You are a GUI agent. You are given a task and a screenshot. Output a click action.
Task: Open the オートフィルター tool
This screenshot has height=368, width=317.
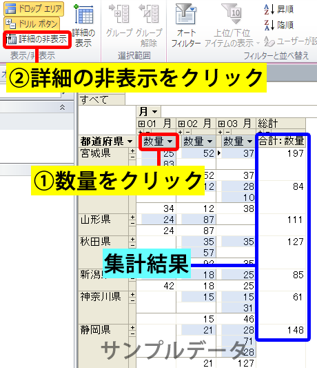[x=186, y=26]
